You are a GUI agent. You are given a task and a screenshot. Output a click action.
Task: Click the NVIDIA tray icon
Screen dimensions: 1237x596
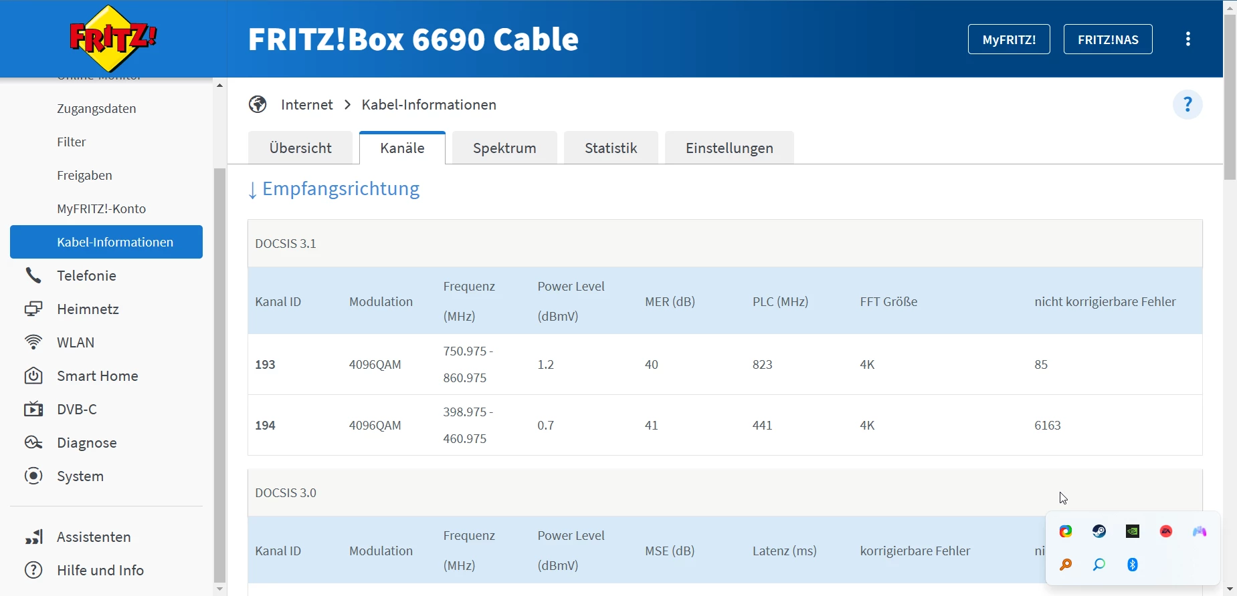[1133, 531]
